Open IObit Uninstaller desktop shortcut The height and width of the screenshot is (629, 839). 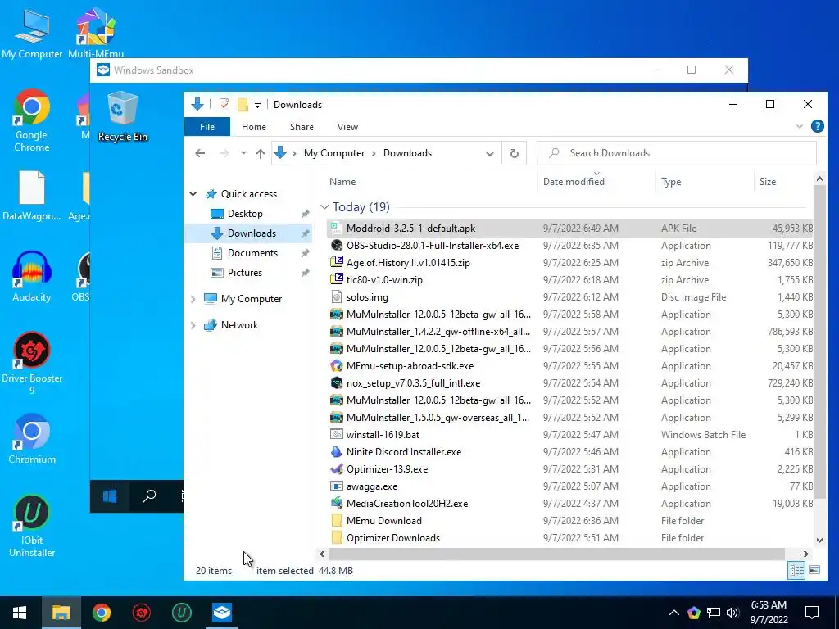(32, 527)
